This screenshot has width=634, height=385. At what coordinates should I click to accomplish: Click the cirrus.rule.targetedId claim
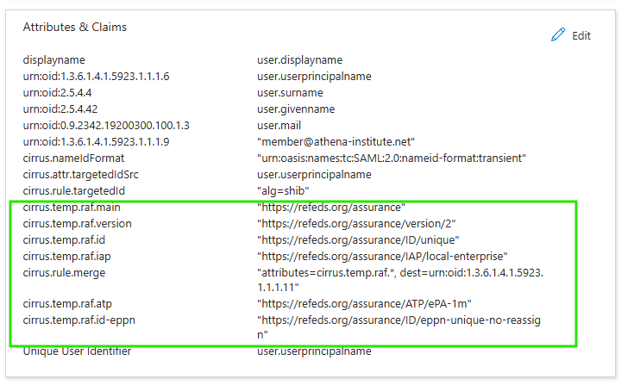click(x=74, y=190)
